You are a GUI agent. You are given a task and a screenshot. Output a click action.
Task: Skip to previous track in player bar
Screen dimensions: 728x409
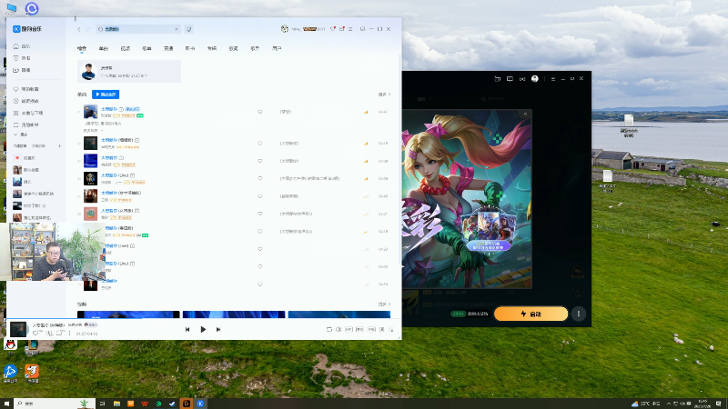(187, 329)
